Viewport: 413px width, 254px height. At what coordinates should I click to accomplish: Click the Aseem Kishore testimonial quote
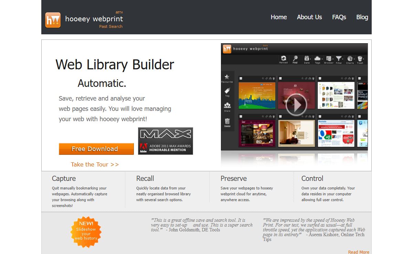[x=314, y=230]
